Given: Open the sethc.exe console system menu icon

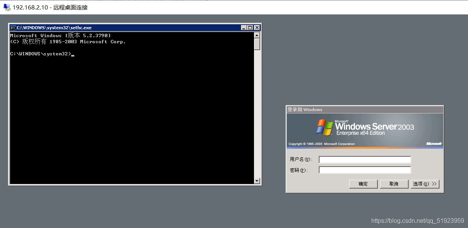Looking at the screenshot, I should 13,28.
